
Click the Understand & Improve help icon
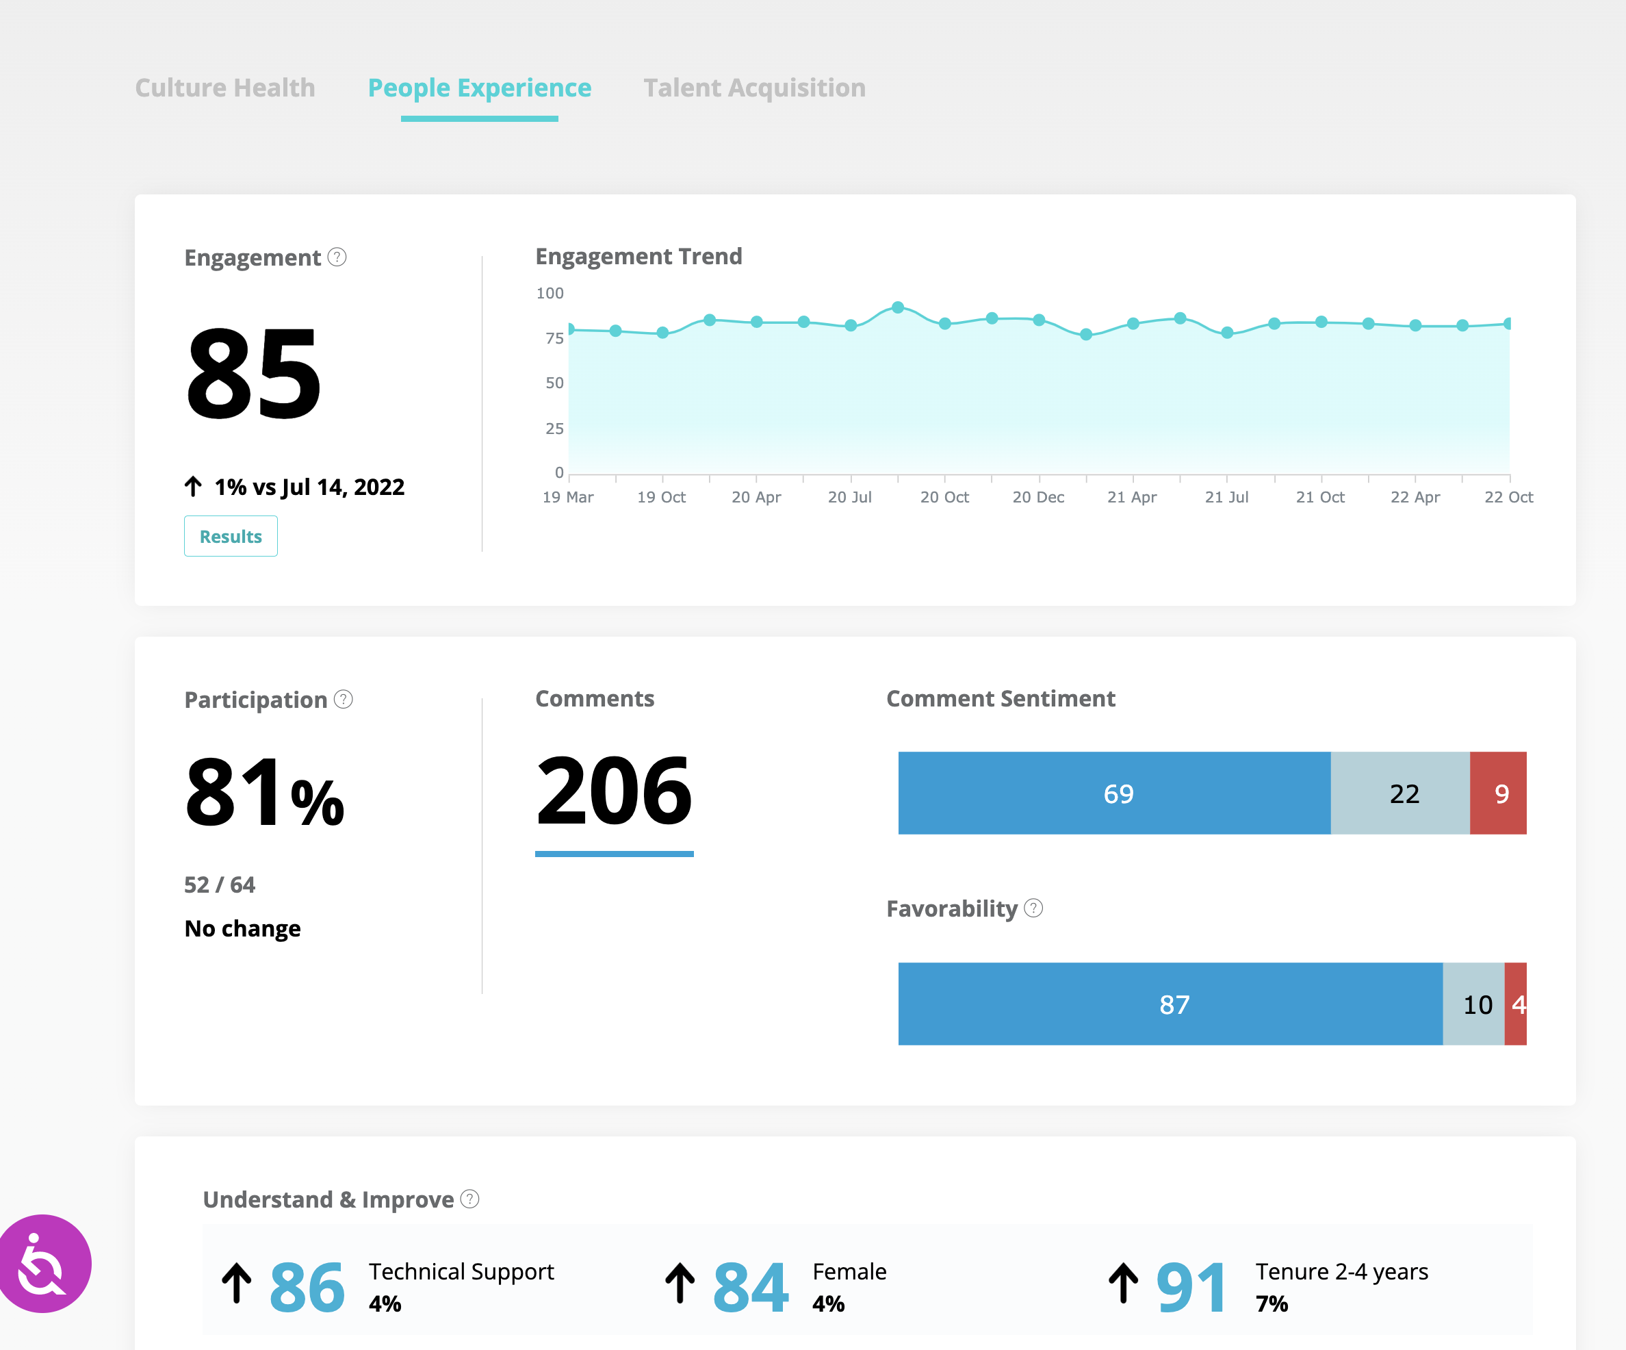(469, 1199)
